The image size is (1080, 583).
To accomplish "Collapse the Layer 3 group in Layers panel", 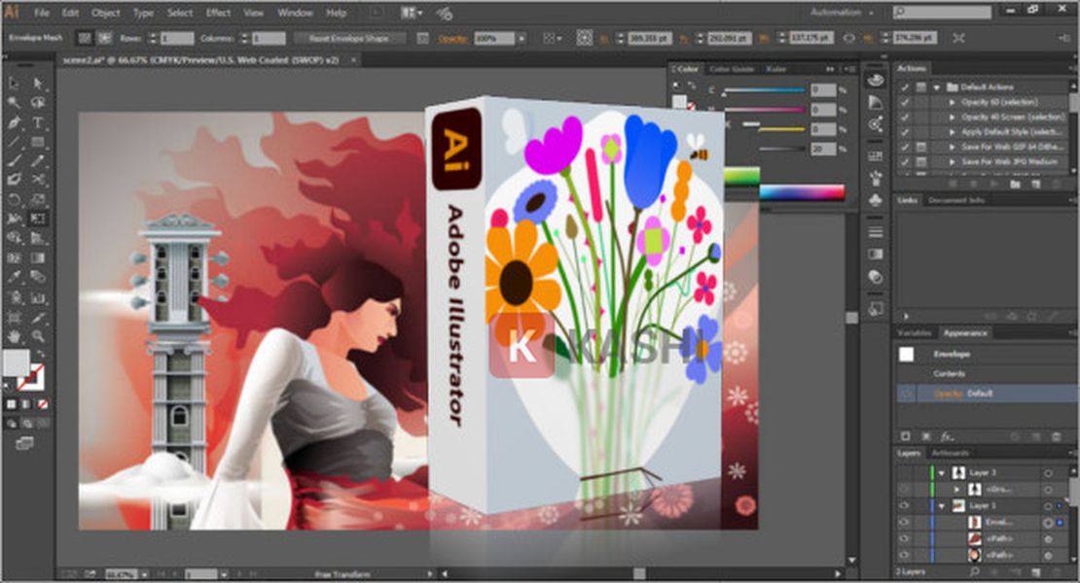I will [942, 472].
